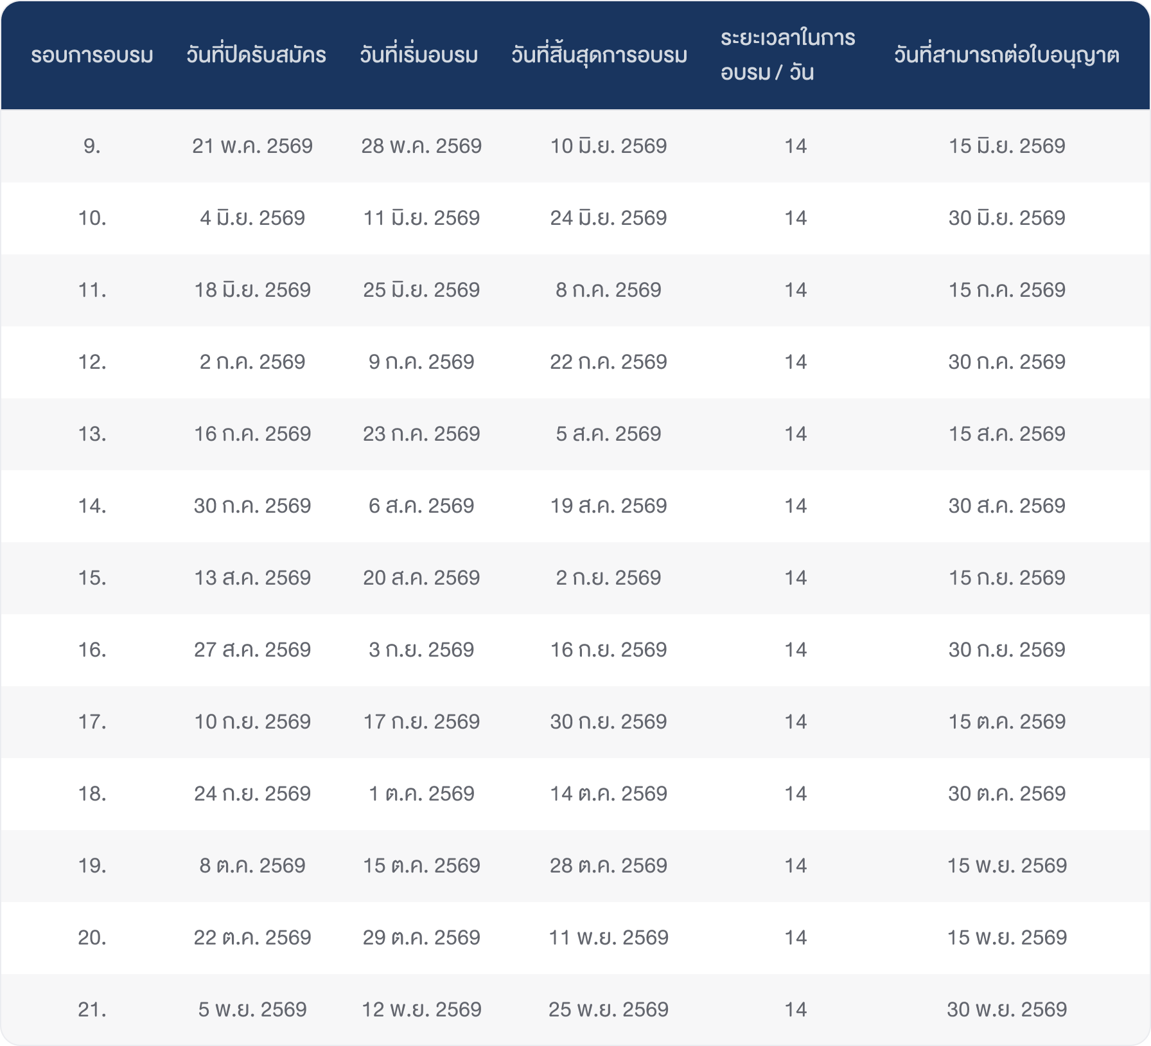Click closing date 30 ก.ค. 2569
The image size is (1151, 1046).
(x=252, y=506)
